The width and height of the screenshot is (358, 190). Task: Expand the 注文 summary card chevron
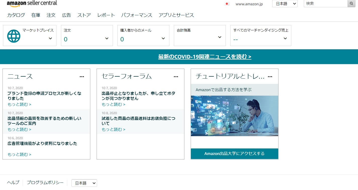107,38
